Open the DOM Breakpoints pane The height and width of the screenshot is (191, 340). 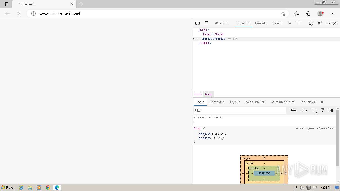click(x=283, y=102)
